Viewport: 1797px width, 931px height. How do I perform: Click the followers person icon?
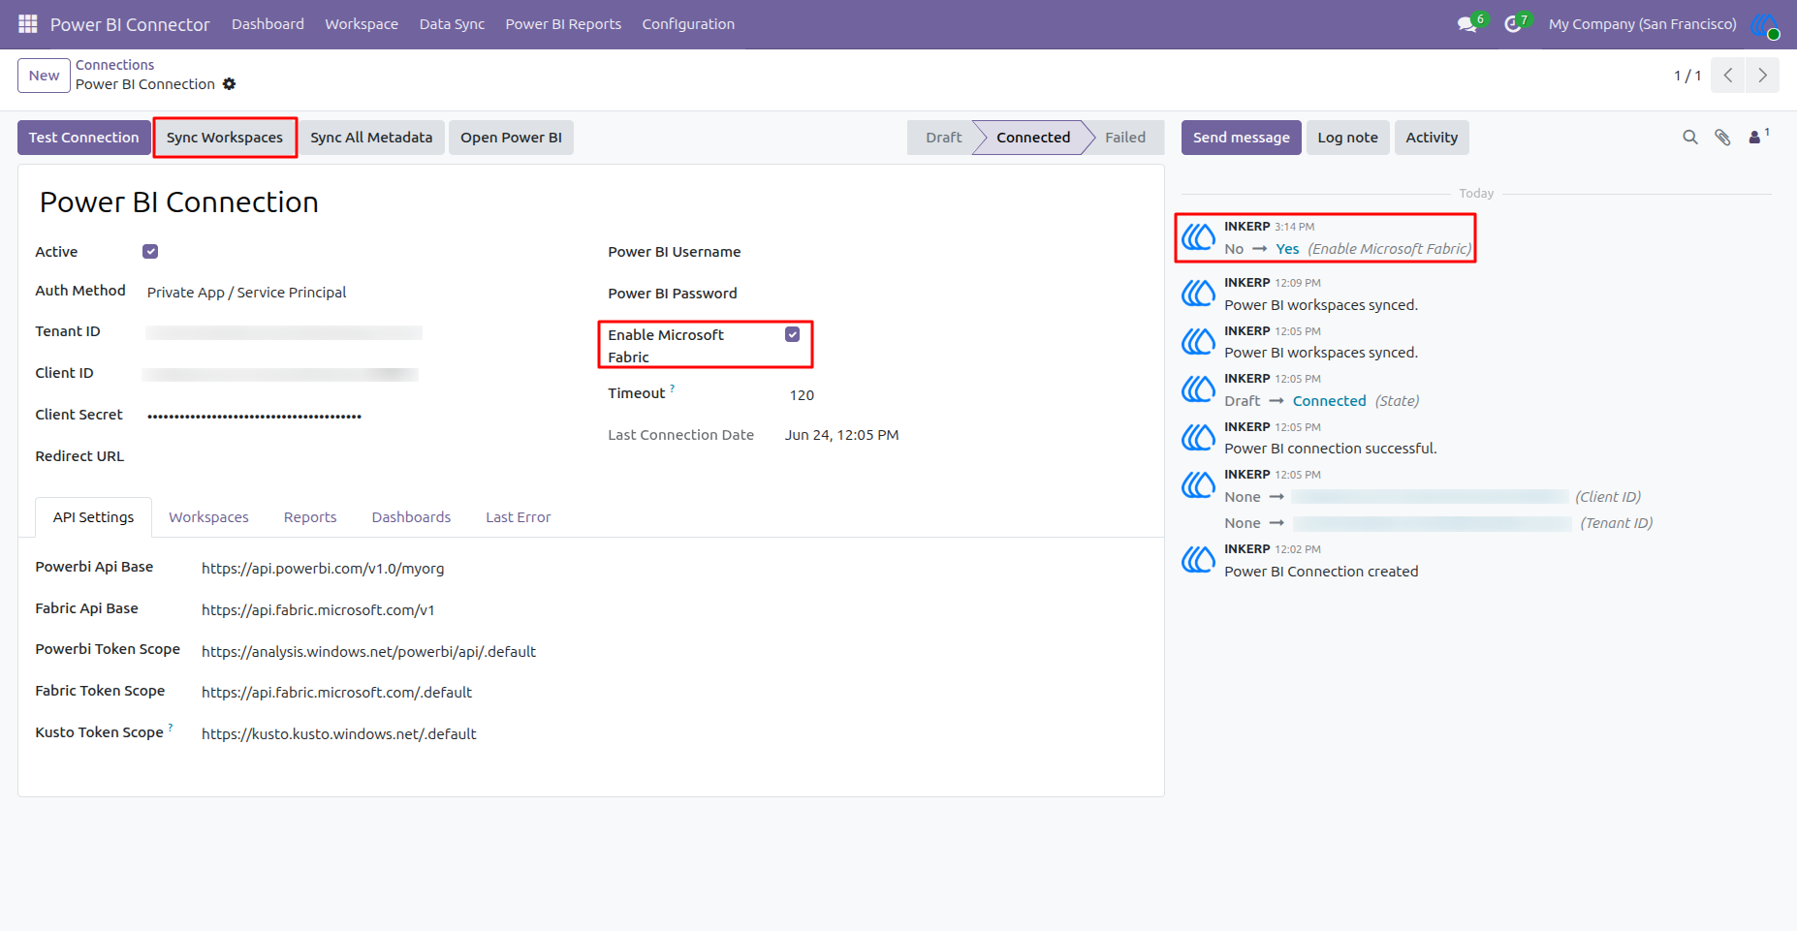tap(1754, 138)
